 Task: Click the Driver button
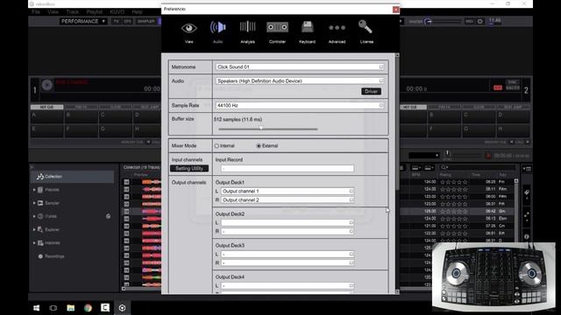(x=371, y=91)
